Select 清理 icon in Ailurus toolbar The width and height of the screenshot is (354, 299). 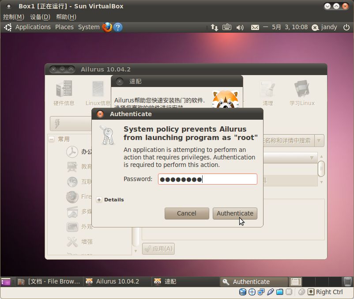pos(268,93)
